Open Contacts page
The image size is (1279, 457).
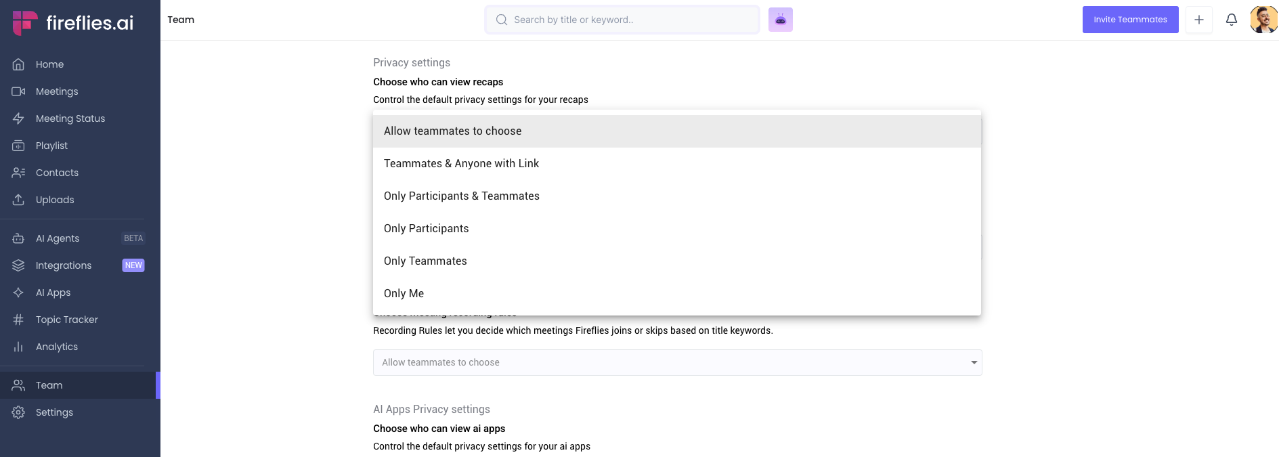tap(57, 173)
